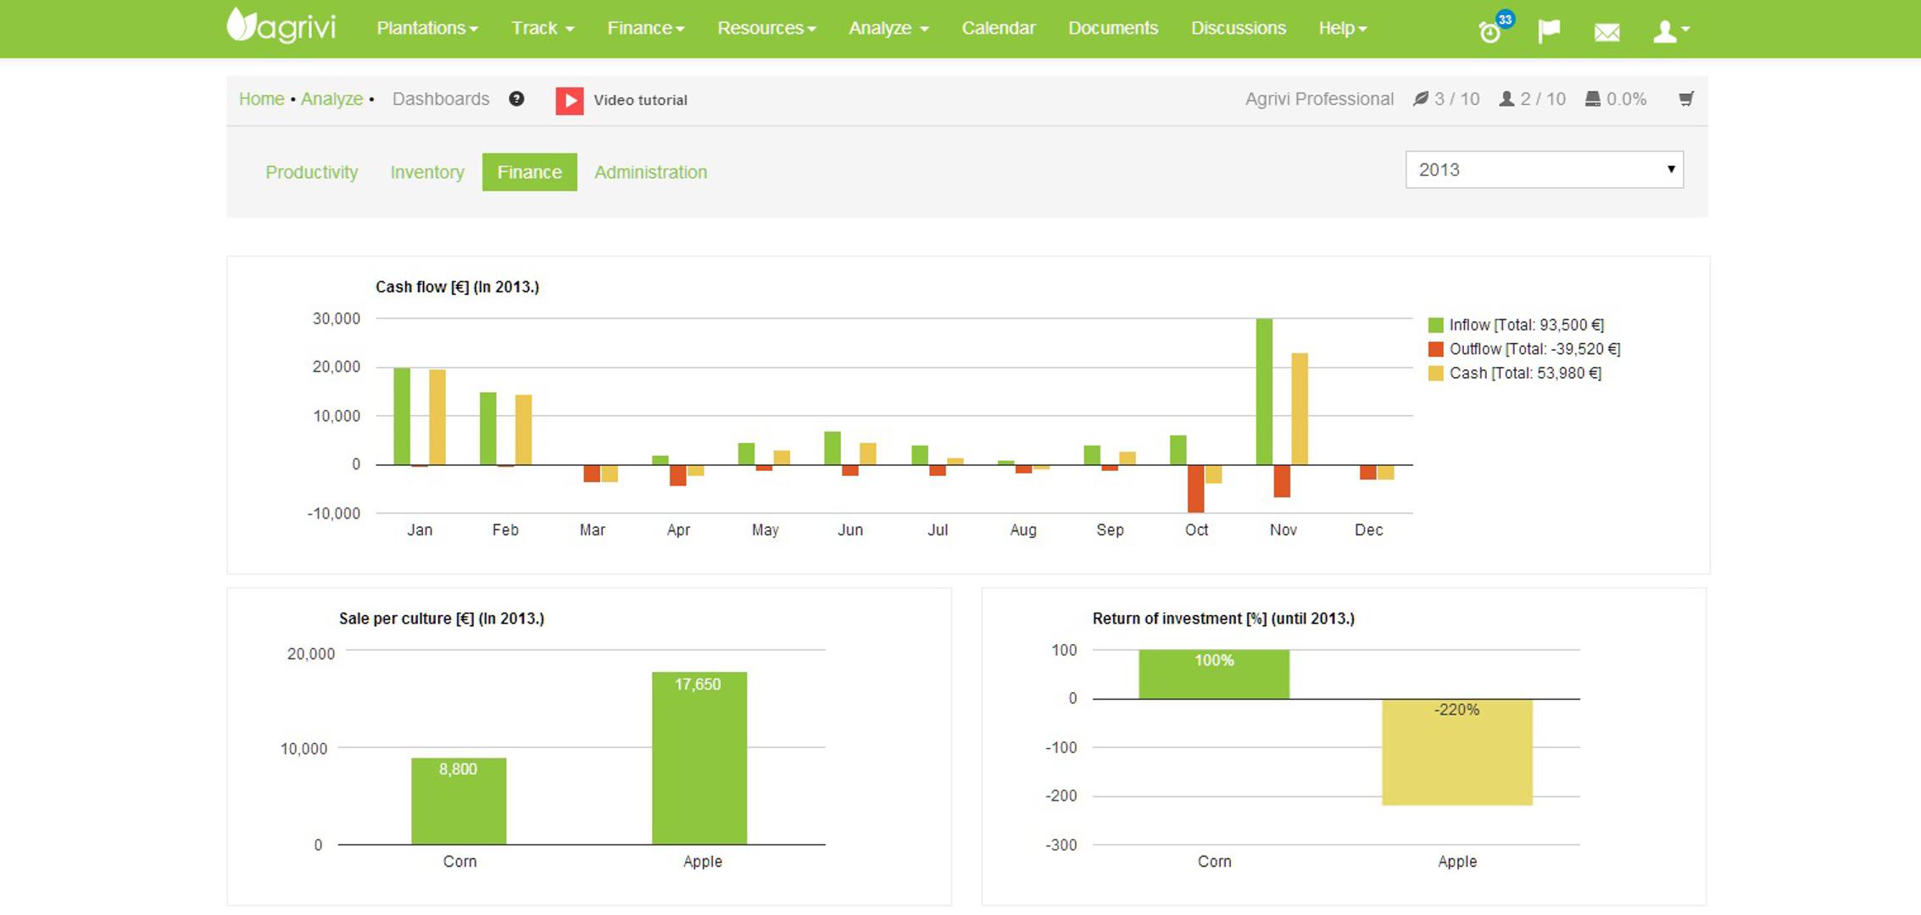The image size is (1921, 915).
Task: Expand the Finance navigation menu
Action: click(645, 28)
